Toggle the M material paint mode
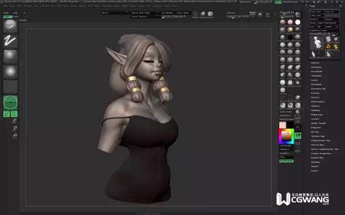345x215 pixels. [24, 13]
